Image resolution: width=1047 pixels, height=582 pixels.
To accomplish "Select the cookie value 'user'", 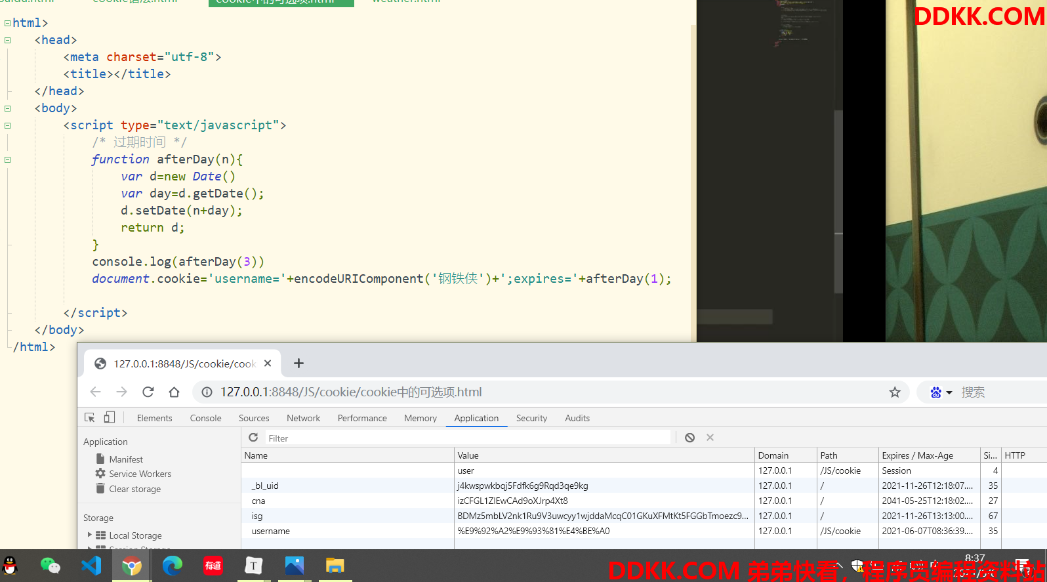I will [x=466, y=470].
